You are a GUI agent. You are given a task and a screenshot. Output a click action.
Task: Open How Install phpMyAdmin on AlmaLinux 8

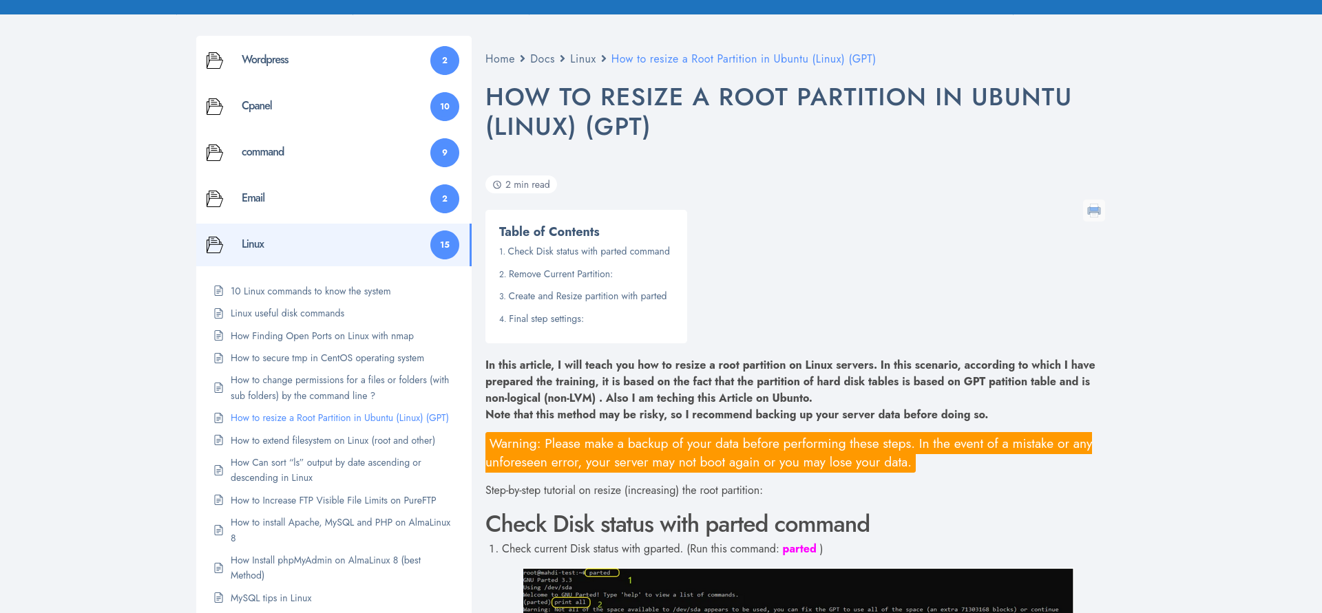326,568
